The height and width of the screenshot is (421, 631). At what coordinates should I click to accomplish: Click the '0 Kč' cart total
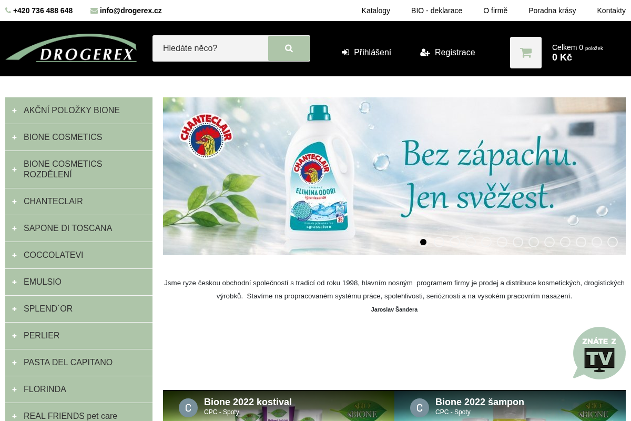(x=562, y=57)
